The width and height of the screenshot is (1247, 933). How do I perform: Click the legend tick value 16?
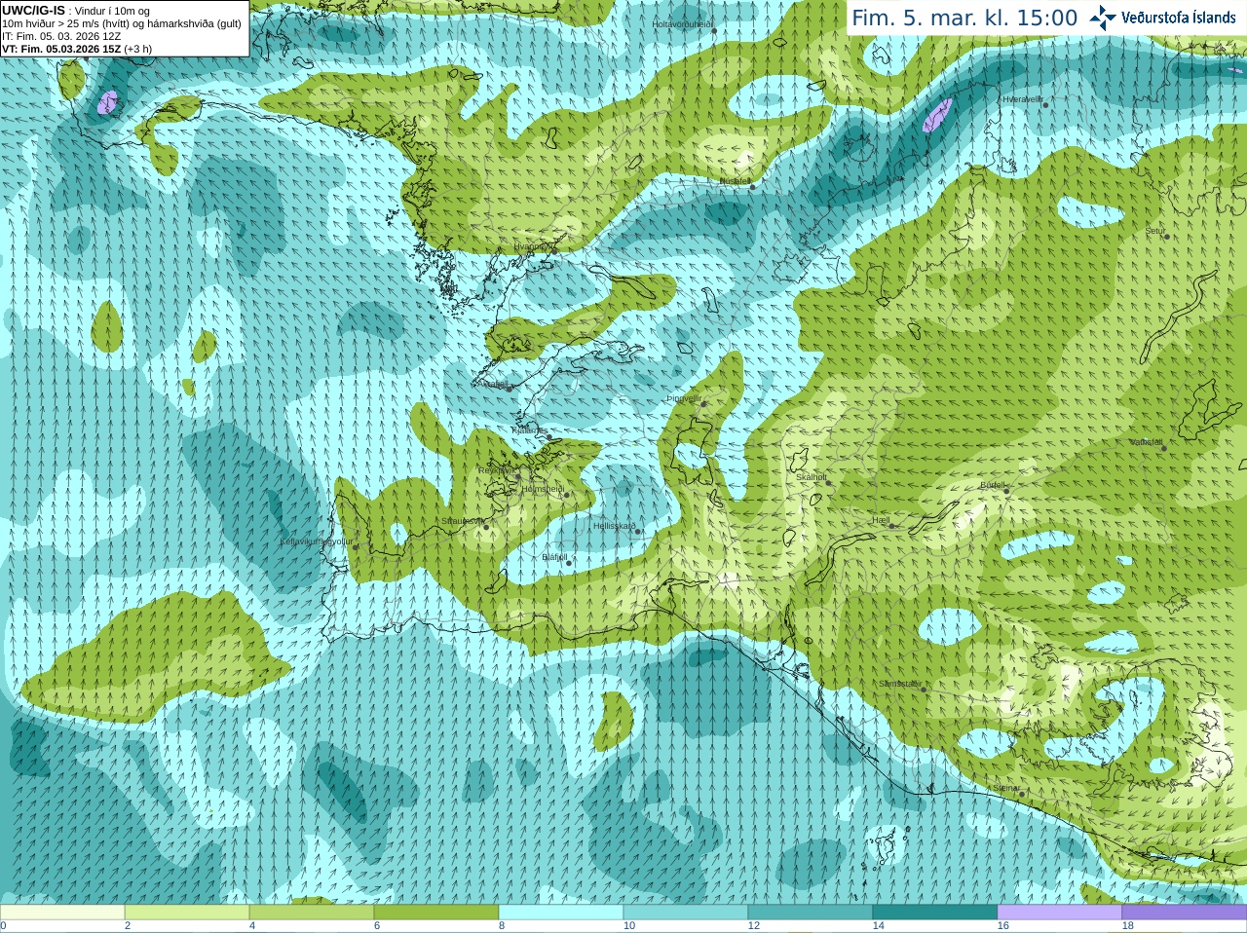(1003, 926)
